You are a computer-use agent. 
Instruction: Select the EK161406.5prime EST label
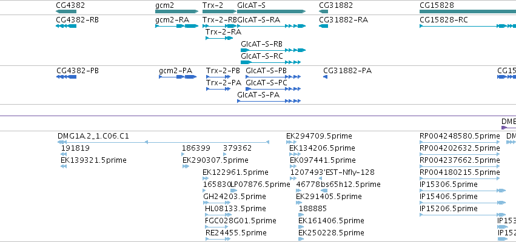[x=331, y=221]
